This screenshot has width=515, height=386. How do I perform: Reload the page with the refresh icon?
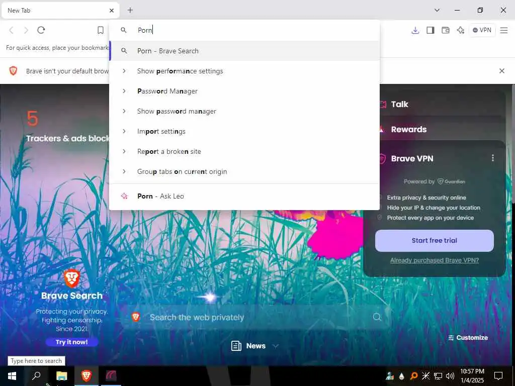click(x=41, y=30)
